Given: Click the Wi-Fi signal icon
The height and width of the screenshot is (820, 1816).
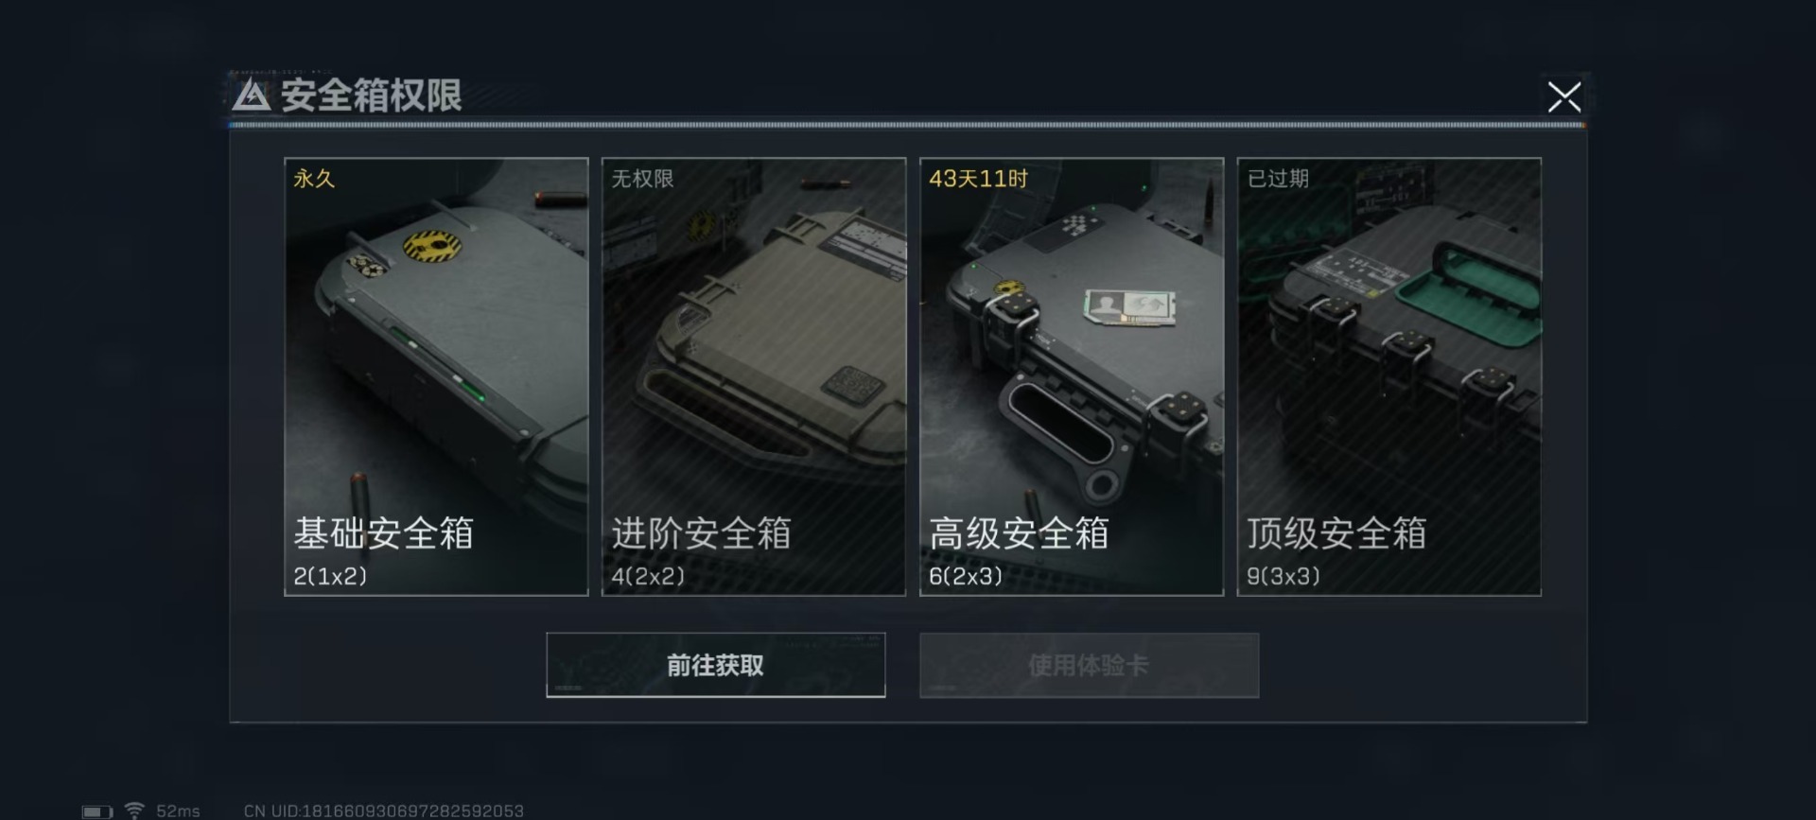Looking at the screenshot, I should pyautogui.click(x=134, y=811).
